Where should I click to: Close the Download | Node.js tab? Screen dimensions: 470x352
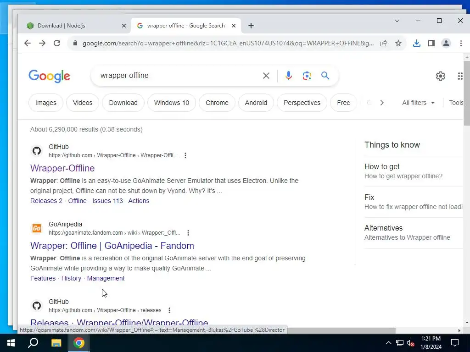click(x=124, y=26)
